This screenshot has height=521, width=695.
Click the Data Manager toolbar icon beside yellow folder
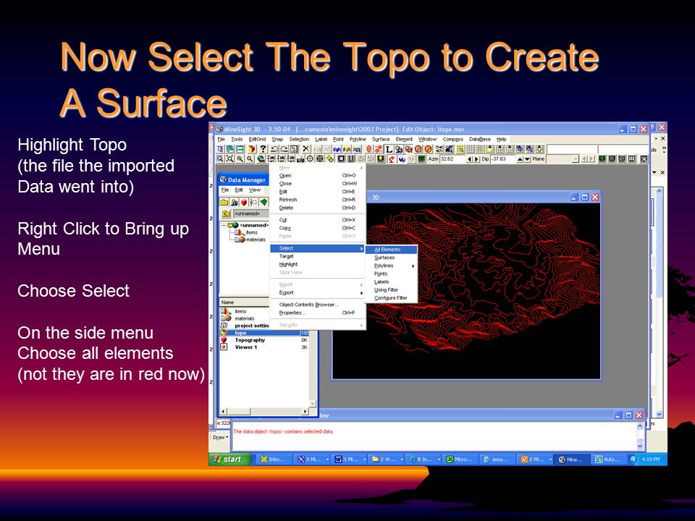pyautogui.click(x=234, y=203)
